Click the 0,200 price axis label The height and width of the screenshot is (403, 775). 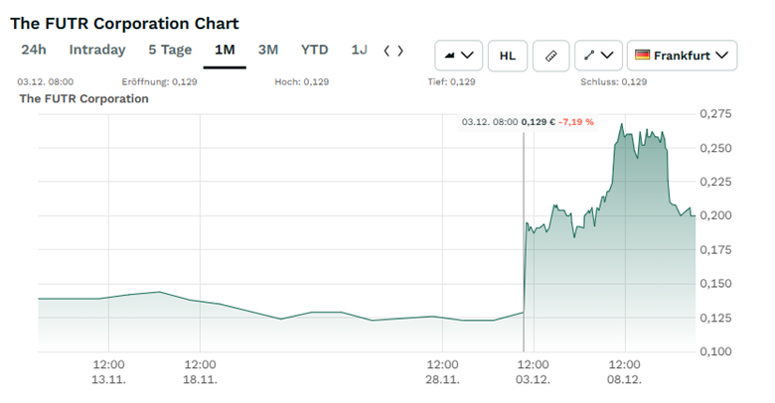715,215
